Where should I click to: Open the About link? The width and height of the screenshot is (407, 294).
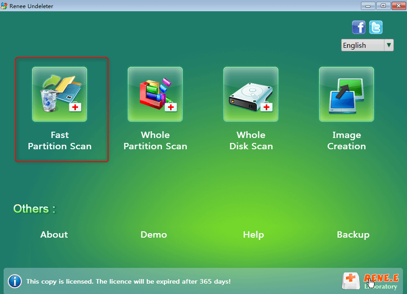[x=54, y=234]
